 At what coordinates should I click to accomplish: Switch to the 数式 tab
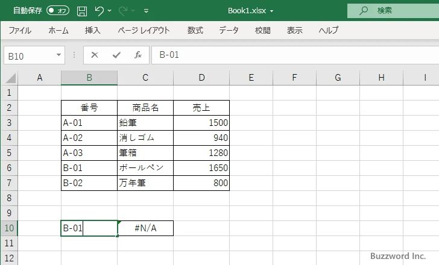click(x=195, y=30)
